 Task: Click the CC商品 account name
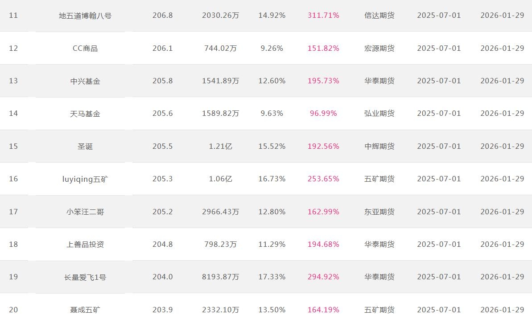click(85, 48)
